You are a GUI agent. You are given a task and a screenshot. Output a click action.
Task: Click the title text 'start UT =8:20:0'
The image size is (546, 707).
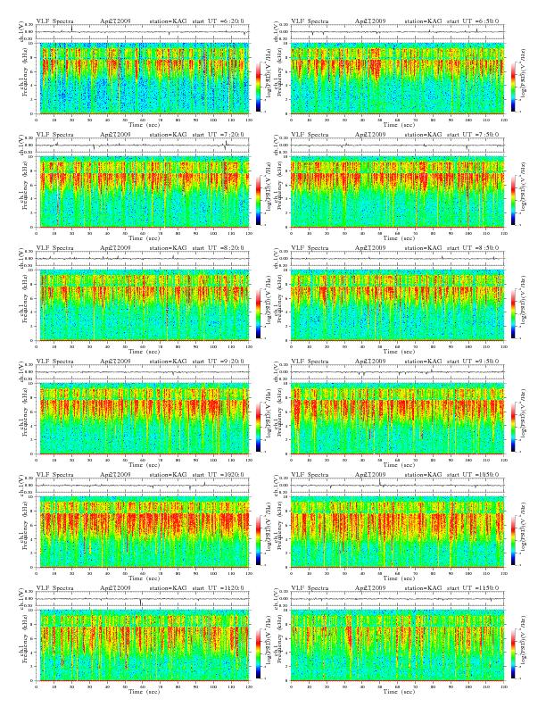point(219,248)
